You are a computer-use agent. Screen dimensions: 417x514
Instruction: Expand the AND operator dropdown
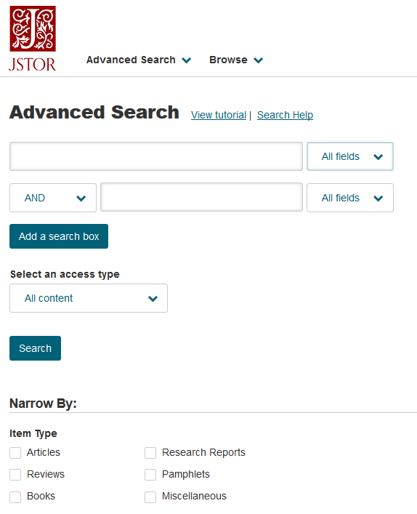(x=53, y=198)
